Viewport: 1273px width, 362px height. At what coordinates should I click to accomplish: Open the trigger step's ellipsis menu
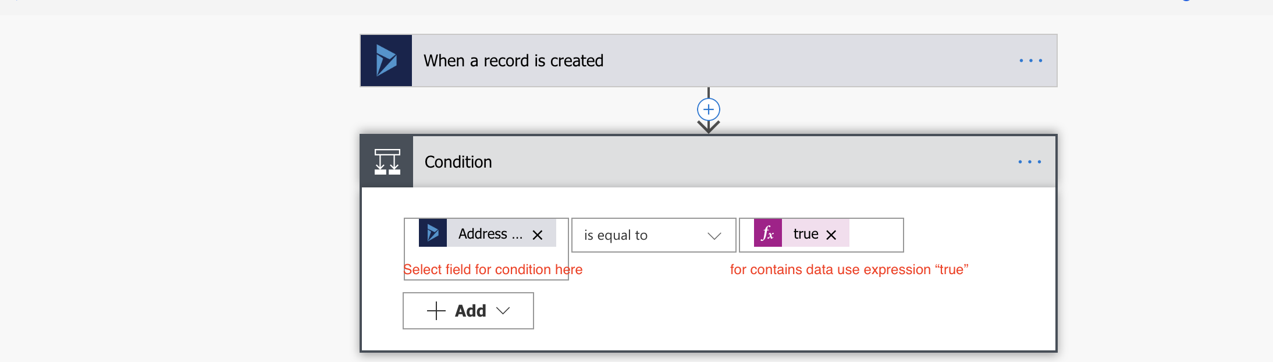(x=1030, y=61)
